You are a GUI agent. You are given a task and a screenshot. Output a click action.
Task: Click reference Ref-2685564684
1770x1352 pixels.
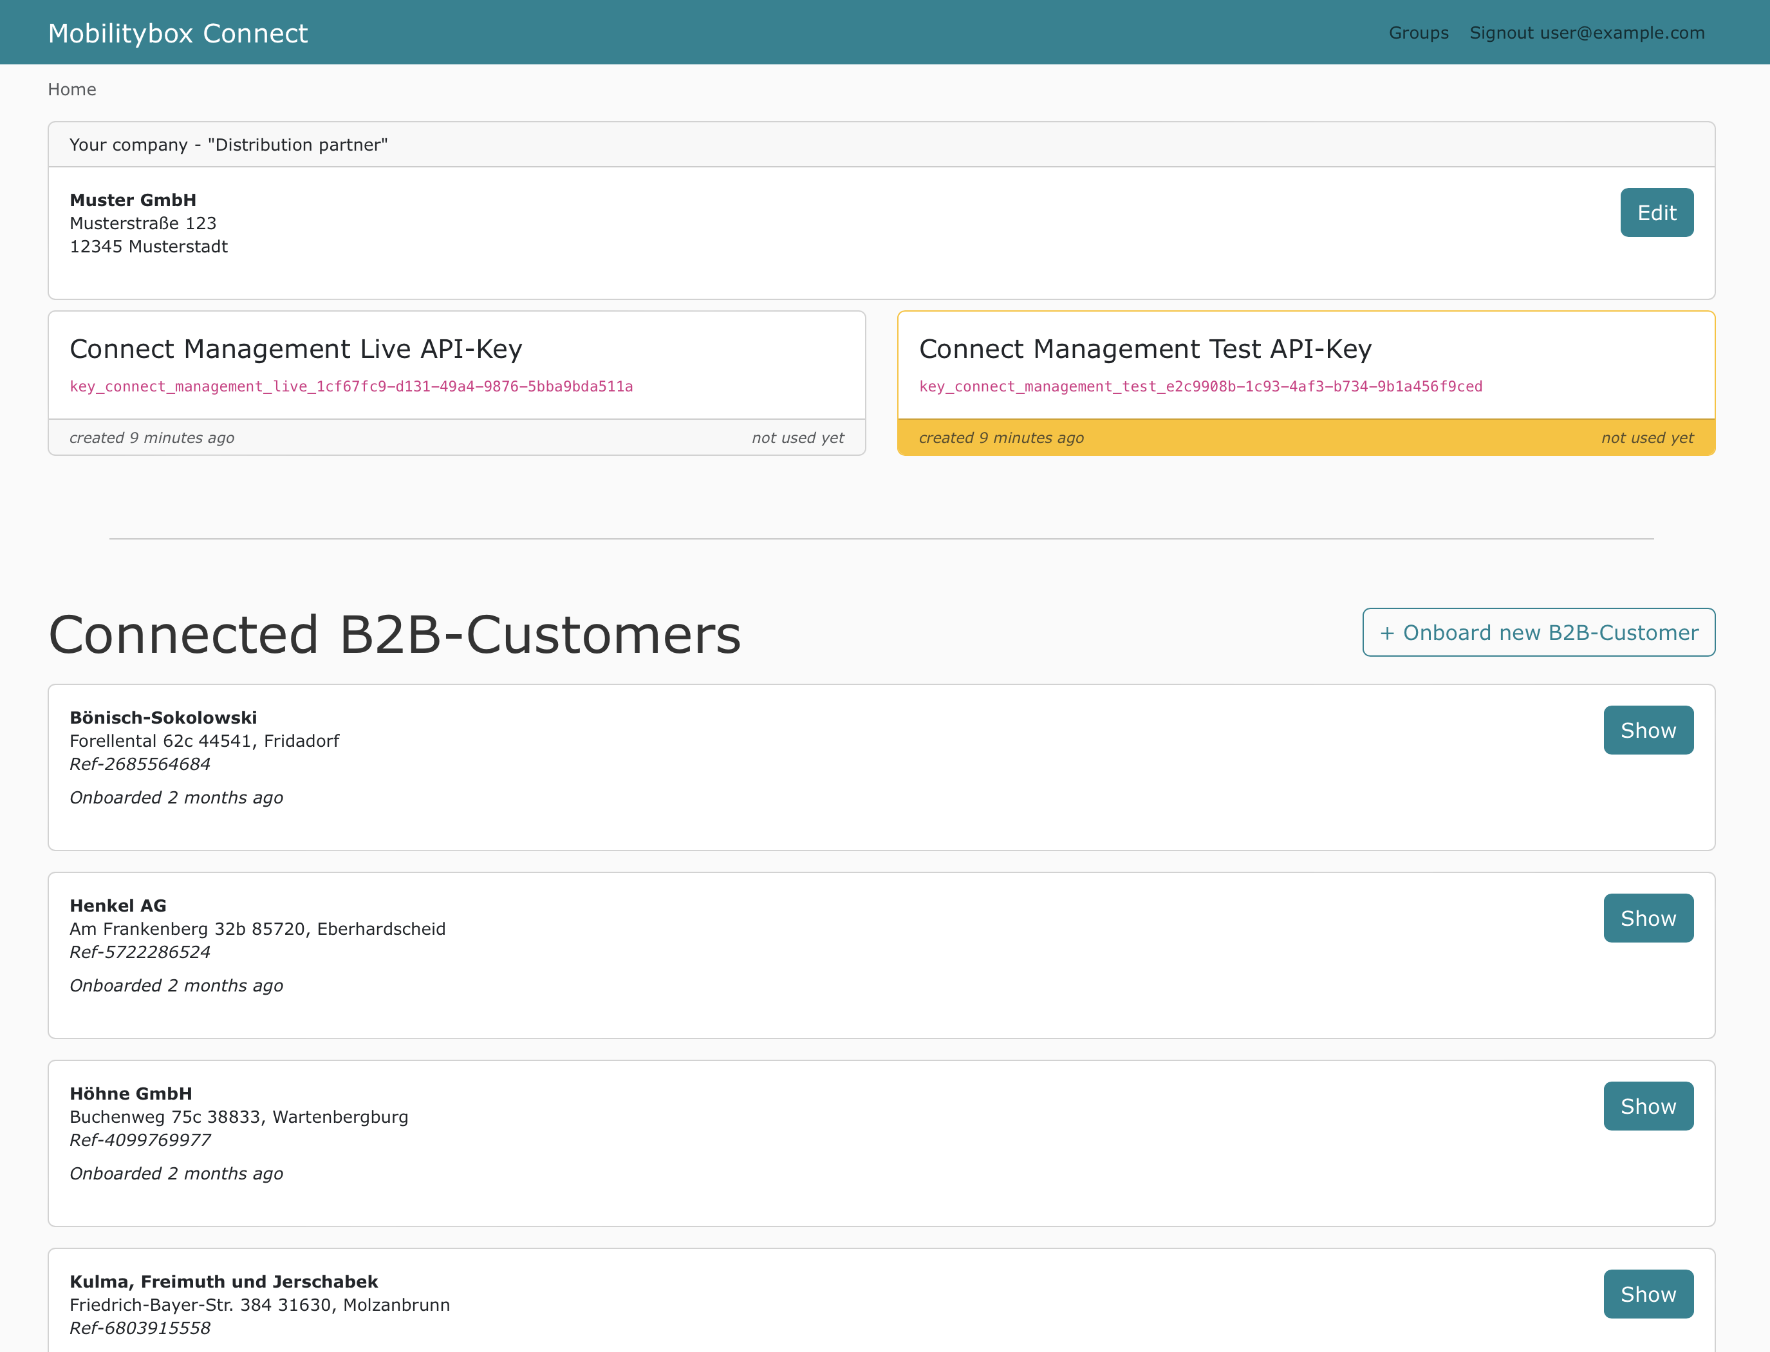pyautogui.click(x=140, y=764)
